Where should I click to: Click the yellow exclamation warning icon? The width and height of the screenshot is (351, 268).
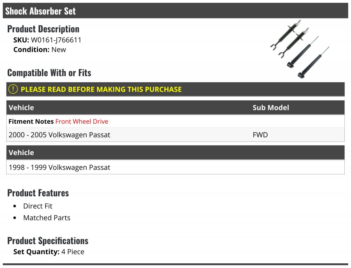13,89
